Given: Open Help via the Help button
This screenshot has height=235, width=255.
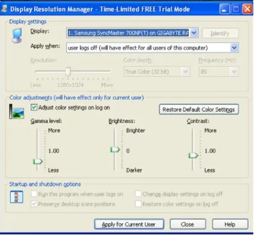Looking at the screenshot, I should point(230,224).
